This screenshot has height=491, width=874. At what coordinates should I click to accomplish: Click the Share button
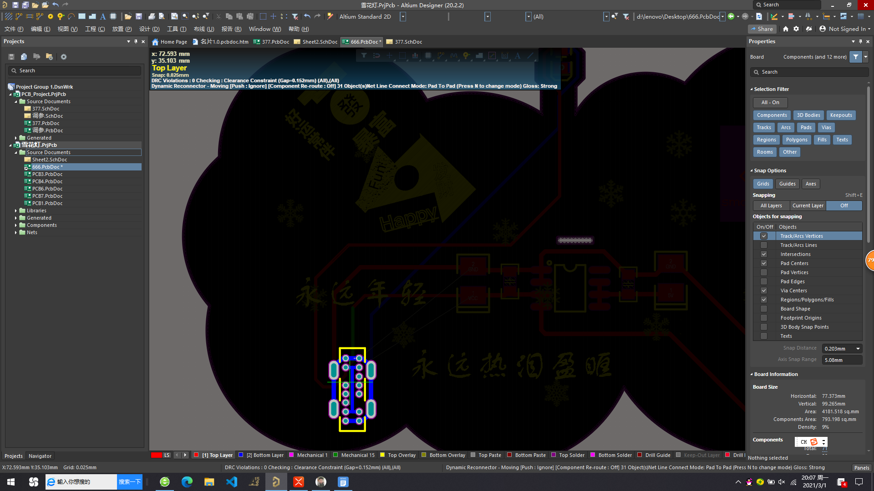click(762, 29)
